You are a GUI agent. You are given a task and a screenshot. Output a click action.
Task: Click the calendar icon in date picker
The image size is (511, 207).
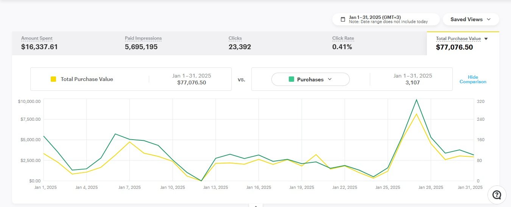click(x=343, y=19)
